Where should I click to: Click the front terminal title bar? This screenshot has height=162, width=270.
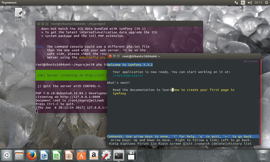click(184, 56)
